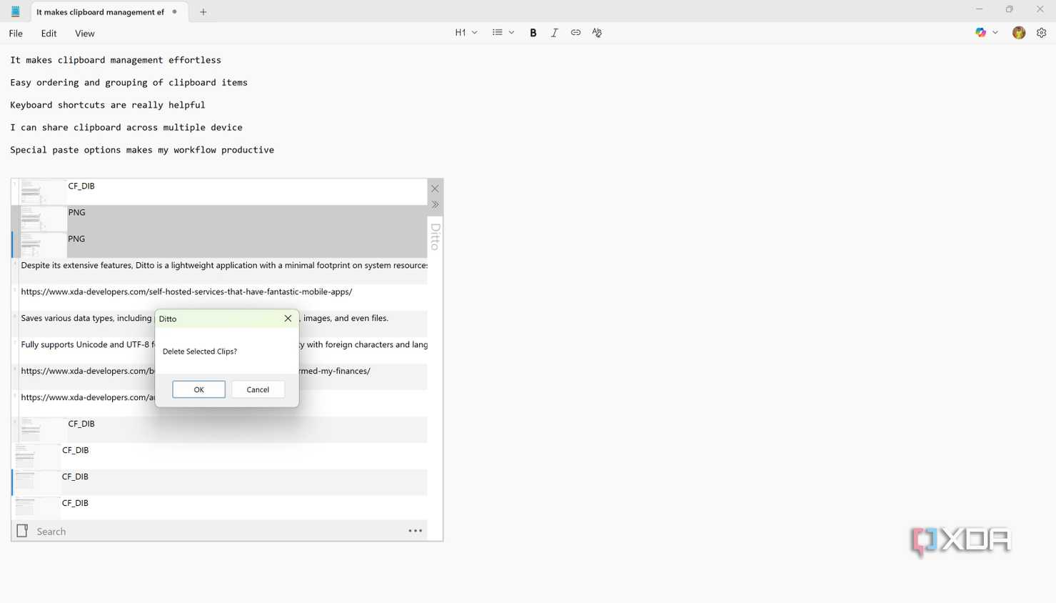1056x603 pixels.
Task: Insert a link using the link icon
Action: [x=575, y=33]
